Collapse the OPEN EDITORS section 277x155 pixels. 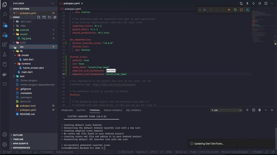coord(34,9)
